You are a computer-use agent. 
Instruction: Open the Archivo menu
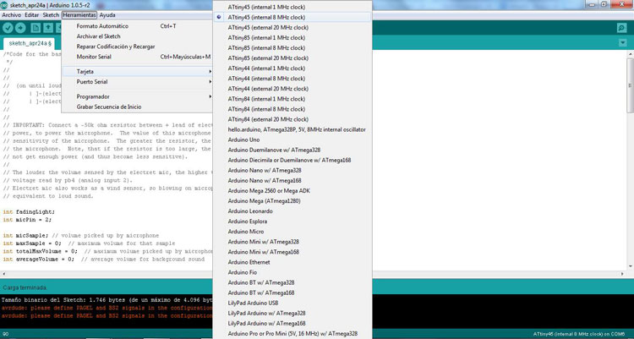11,15
